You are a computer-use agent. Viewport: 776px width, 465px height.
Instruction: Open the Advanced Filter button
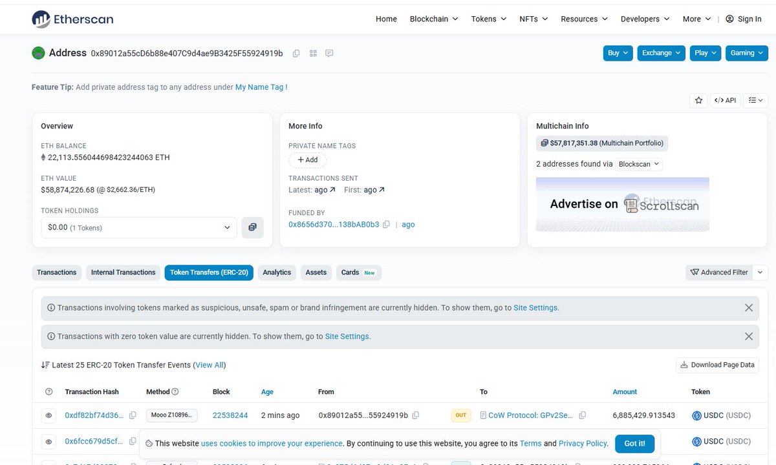pos(719,273)
